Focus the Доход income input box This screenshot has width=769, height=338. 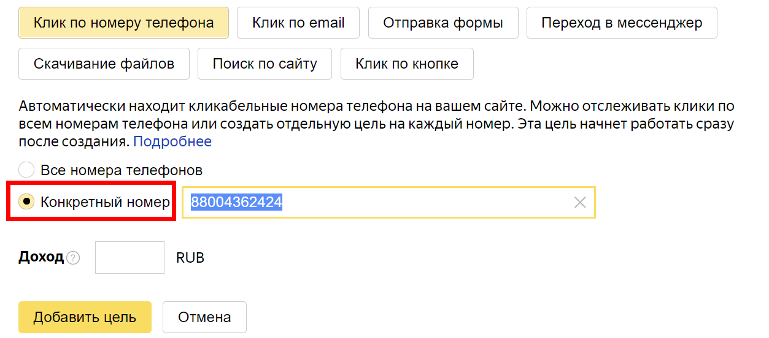point(129,258)
